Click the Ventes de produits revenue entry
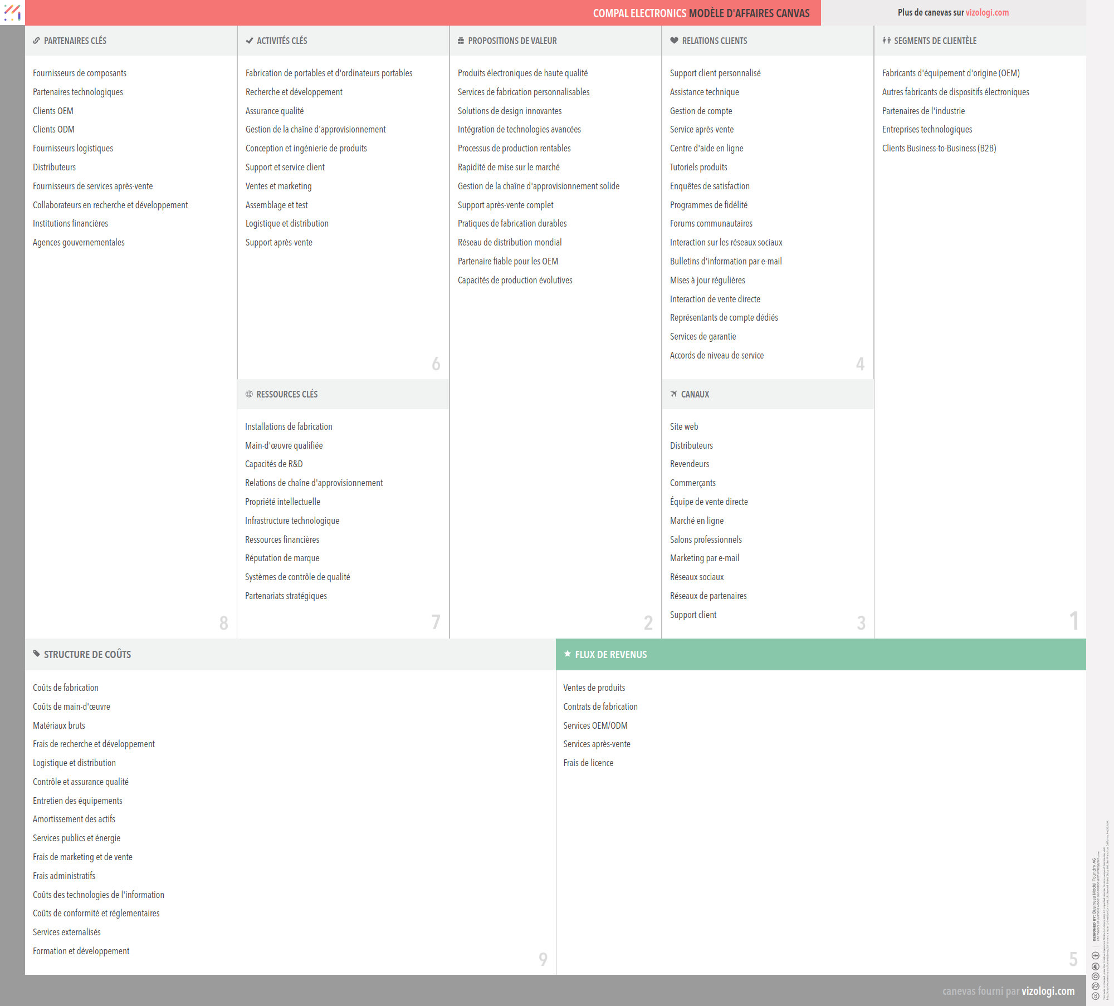Image resolution: width=1114 pixels, height=1006 pixels. pyautogui.click(x=594, y=688)
